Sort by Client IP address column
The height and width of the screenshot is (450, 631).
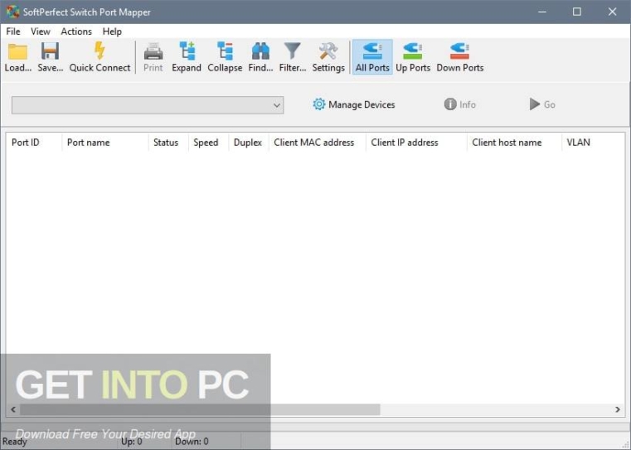[416, 143]
